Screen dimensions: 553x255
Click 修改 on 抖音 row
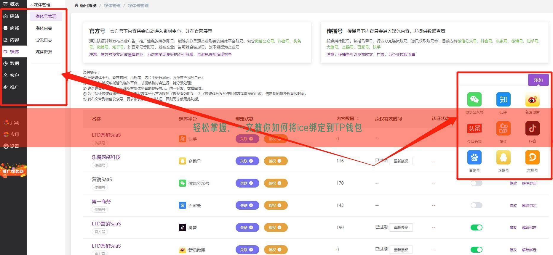513,228
